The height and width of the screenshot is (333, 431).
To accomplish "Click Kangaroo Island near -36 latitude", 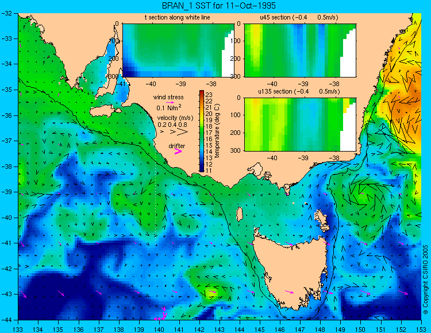I will [x=105, y=112].
